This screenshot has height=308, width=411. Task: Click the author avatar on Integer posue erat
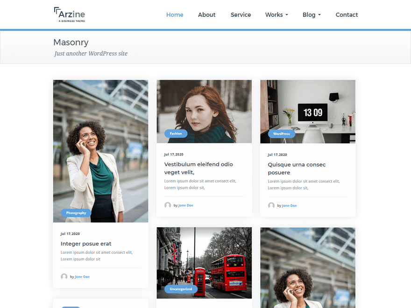click(64, 276)
